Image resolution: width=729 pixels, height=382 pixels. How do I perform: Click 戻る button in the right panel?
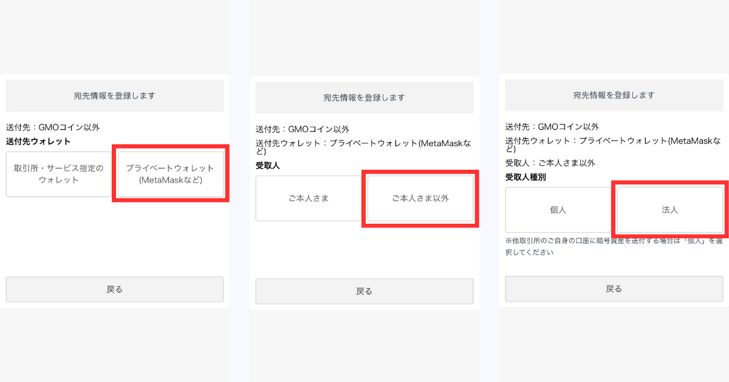[614, 289]
